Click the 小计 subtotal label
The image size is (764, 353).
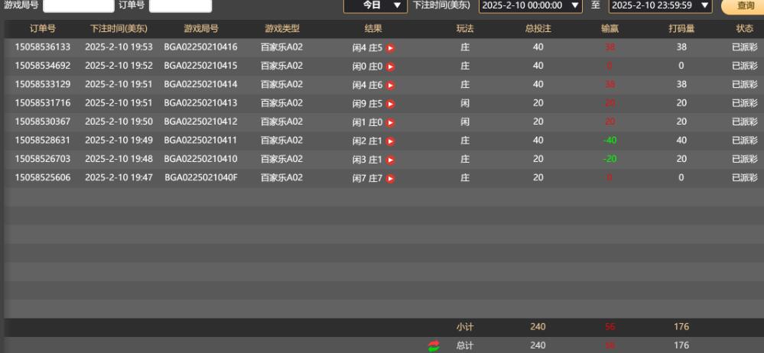[465, 327]
